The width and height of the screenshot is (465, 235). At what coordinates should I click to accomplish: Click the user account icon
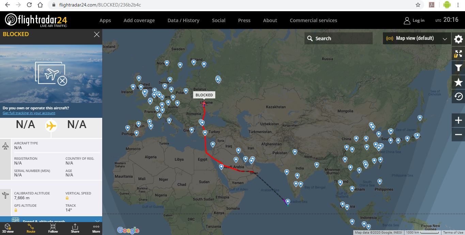(407, 20)
